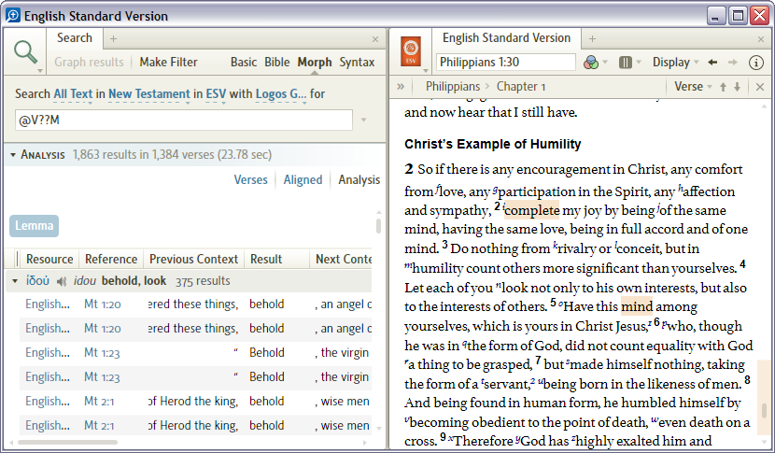Viewport: 775px width, 453px height.
Task: Open the Display options dropdown
Action: tap(675, 63)
